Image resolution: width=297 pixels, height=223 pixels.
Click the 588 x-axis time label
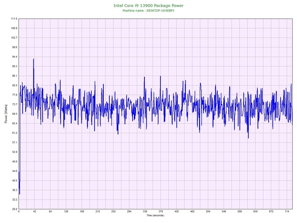(x=240, y=211)
